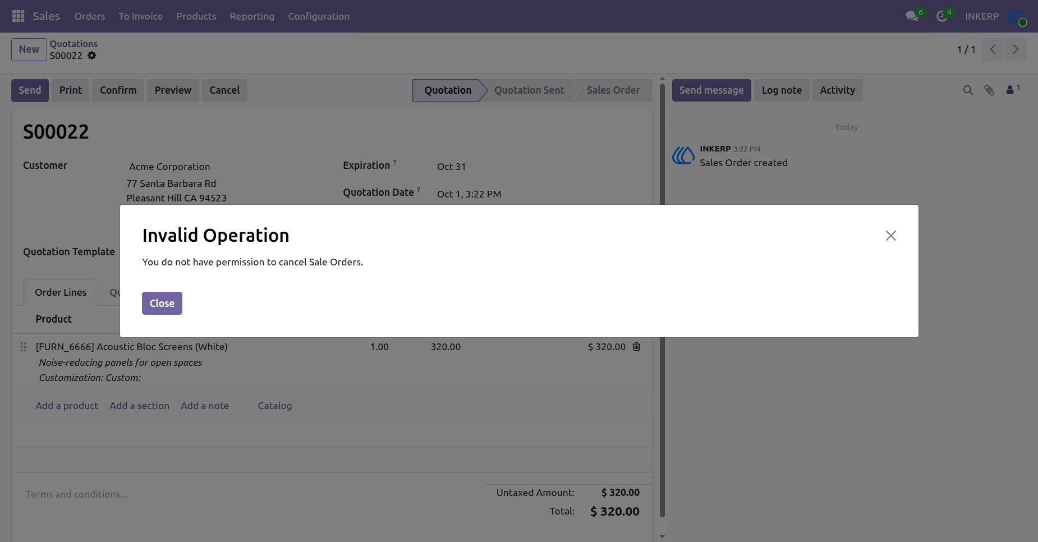Click the Preview button

pos(173,90)
